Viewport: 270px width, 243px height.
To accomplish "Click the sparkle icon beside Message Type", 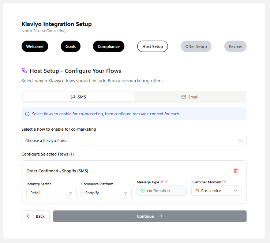I will 162,182.
